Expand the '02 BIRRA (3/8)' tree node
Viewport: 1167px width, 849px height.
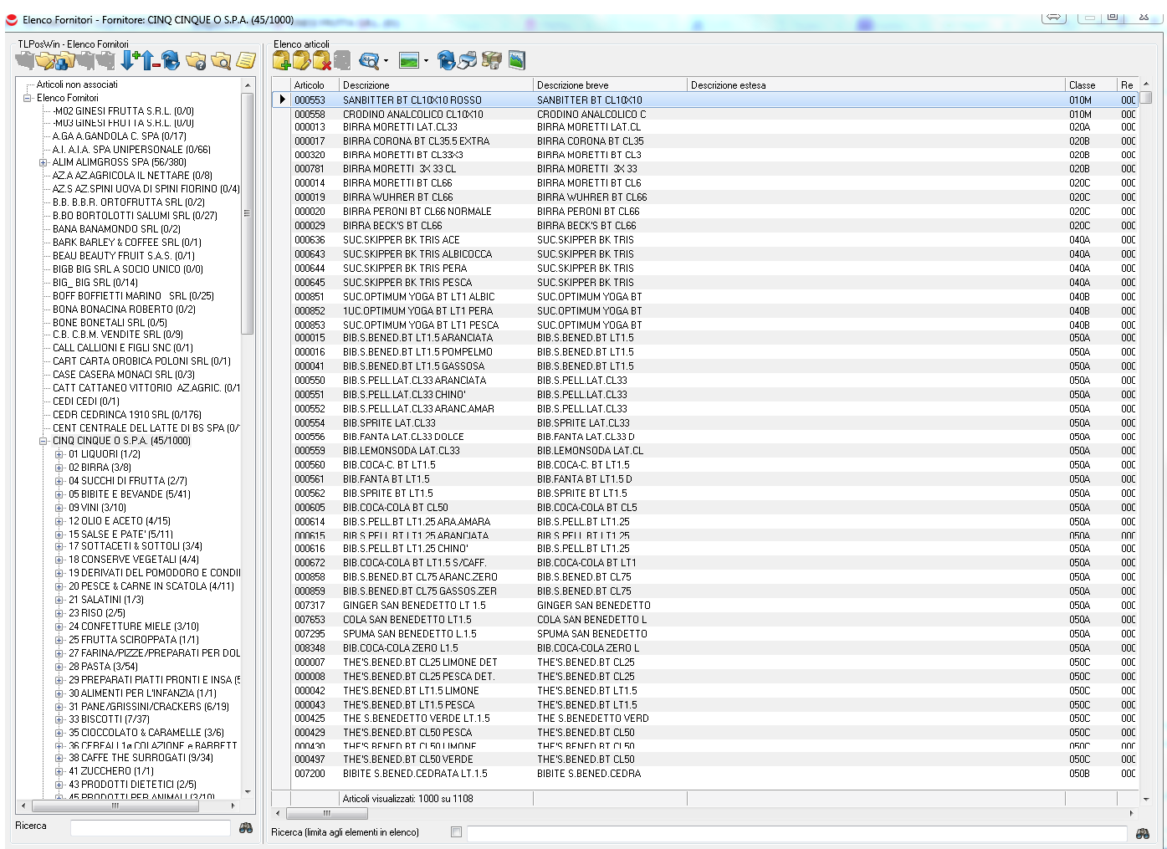59,468
